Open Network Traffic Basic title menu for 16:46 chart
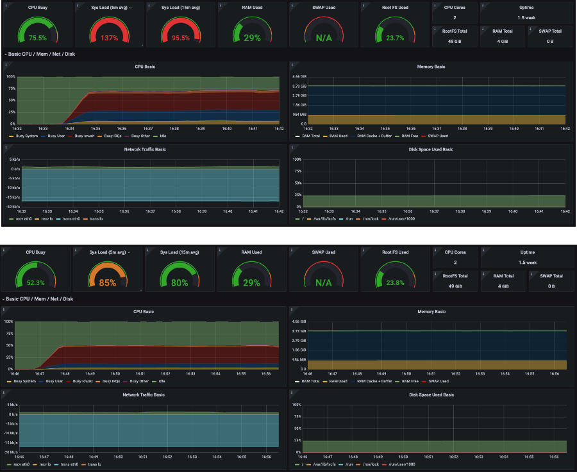The image size is (577, 472). [144, 395]
